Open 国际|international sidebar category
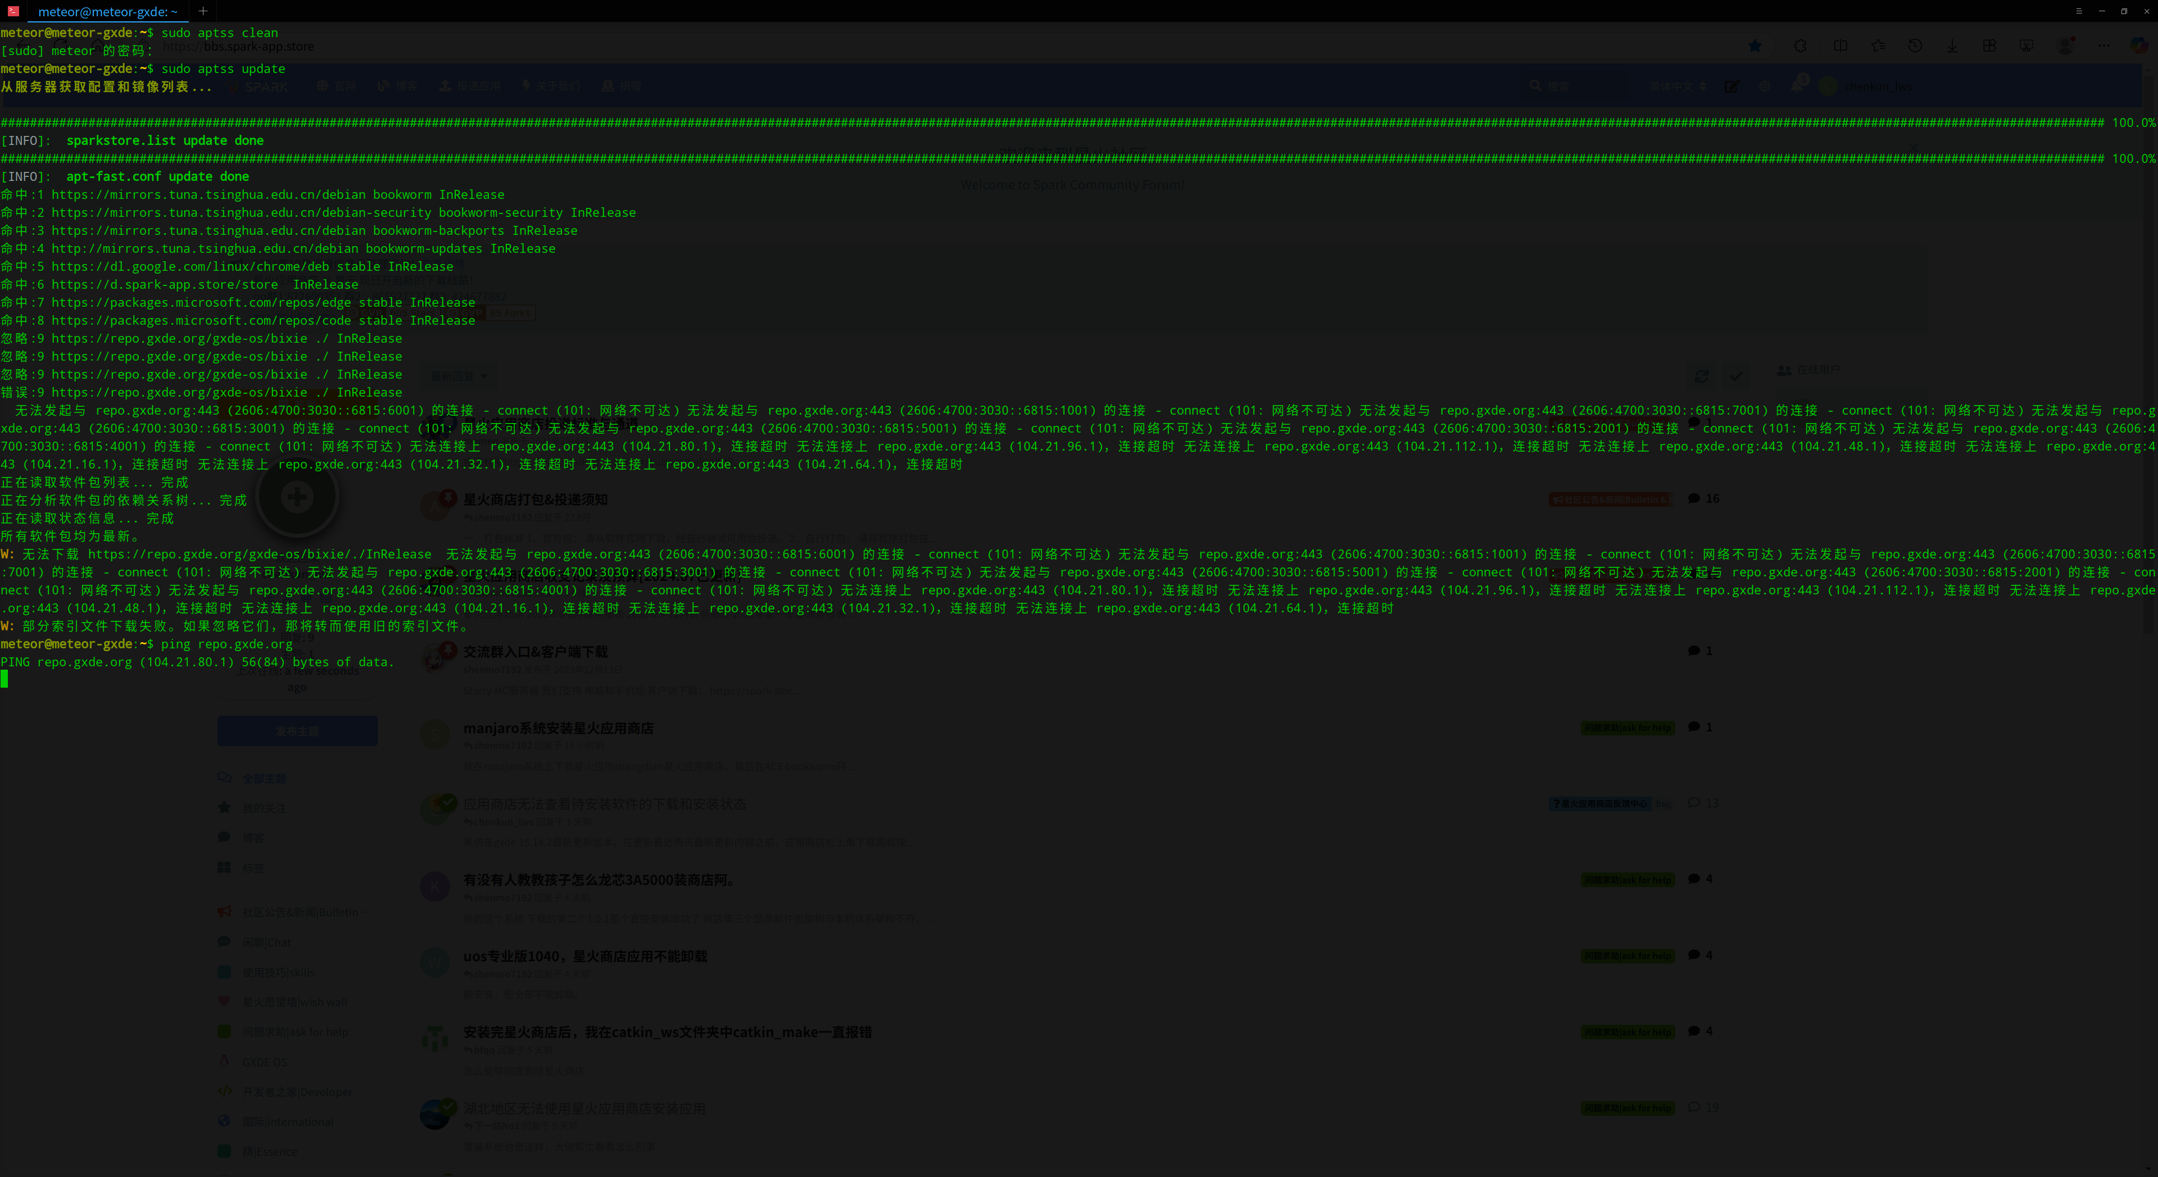The image size is (2158, 1177). coord(275,1122)
